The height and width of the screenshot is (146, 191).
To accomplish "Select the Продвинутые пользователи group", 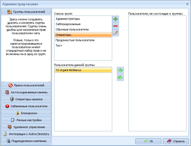I will (83, 40).
